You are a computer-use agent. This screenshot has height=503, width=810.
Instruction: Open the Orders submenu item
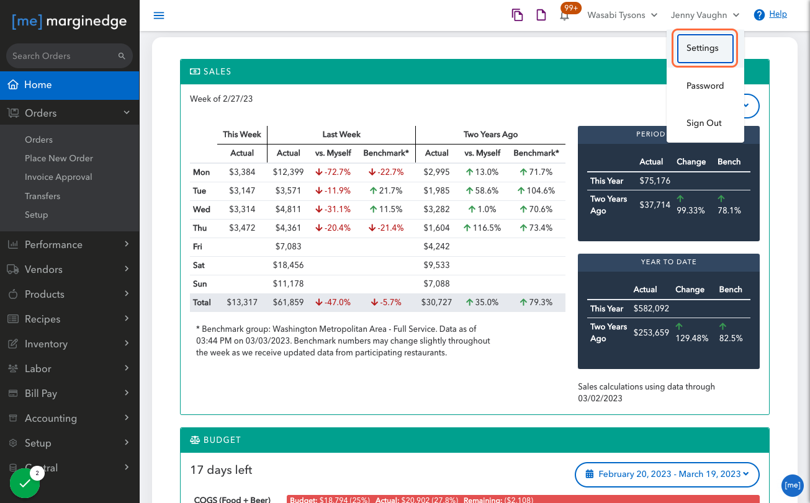click(x=38, y=140)
